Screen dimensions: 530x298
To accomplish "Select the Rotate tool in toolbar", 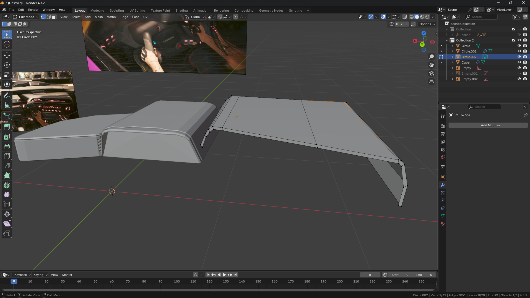I will [7, 65].
